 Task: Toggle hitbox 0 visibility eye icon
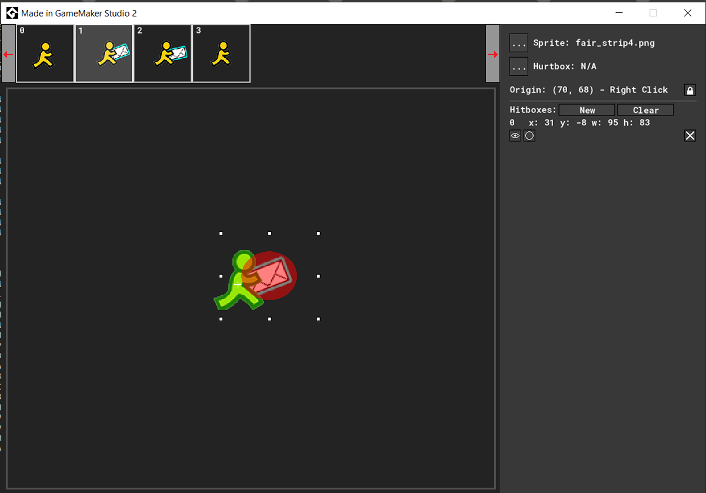click(515, 136)
